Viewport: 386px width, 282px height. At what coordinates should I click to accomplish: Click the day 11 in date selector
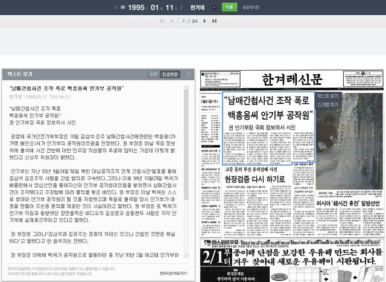click(169, 7)
